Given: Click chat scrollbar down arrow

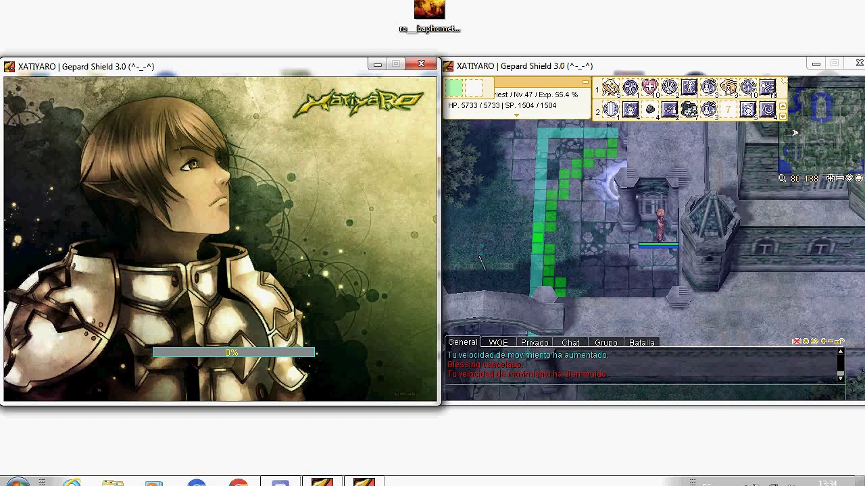Looking at the screenshot, I should [x=841, y=378].
